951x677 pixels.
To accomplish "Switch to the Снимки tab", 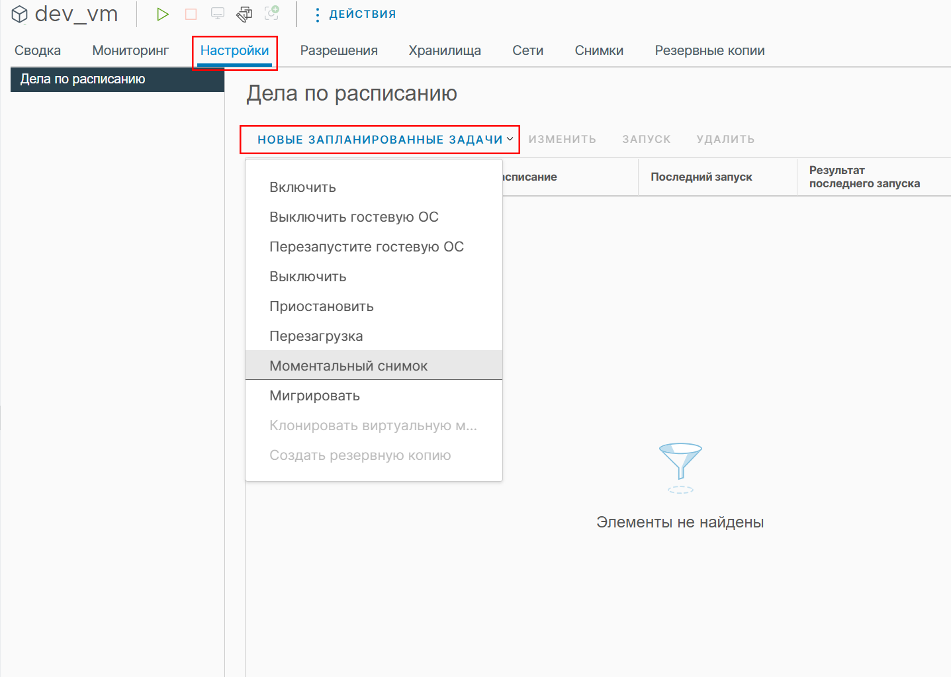I will pos(599,50).
